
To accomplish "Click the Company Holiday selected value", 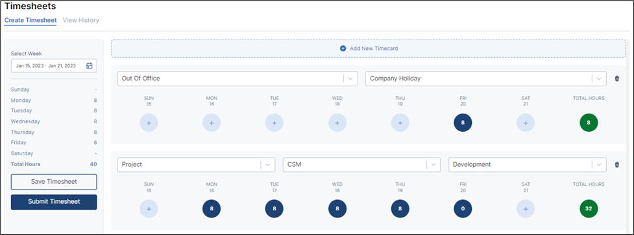I will 395,79.
